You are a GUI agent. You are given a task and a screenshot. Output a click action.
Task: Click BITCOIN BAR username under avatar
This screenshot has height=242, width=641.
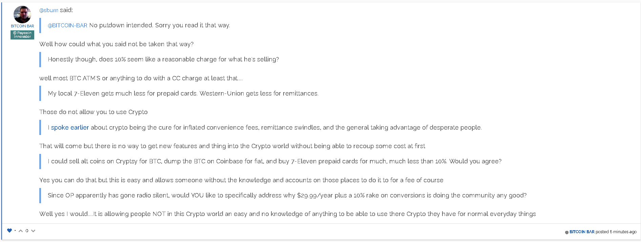coord(22,26)
